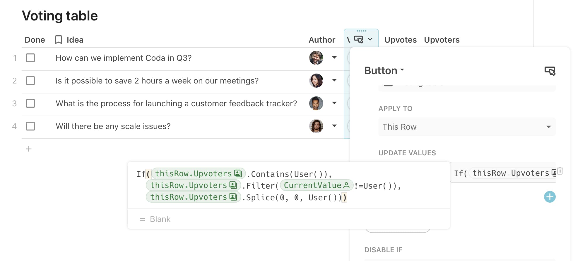Image resolution: width=585 pixels, height=261 pixels.
Task: Click the Upvotes column header
Action: [x=400, y=40]
